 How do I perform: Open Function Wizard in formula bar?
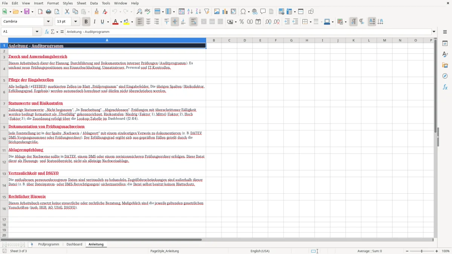point(47,32)
